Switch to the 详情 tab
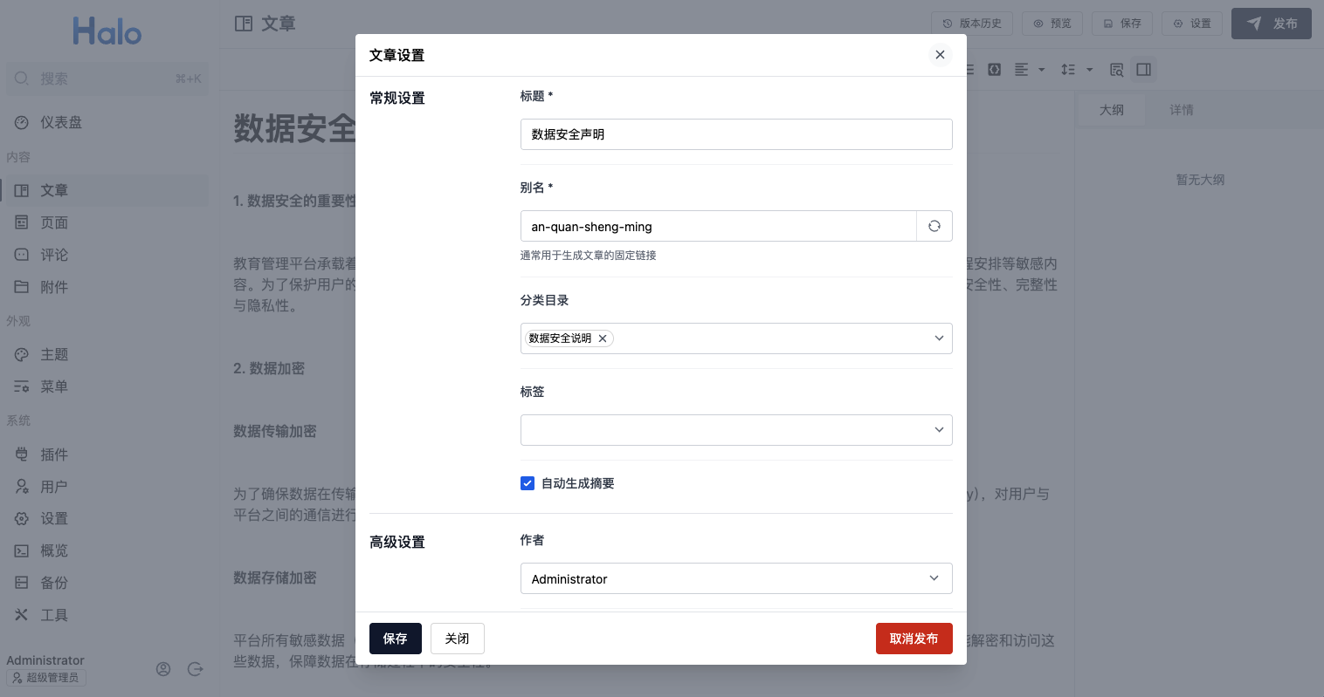This screenshot has height=697, width=1324. [1181, 110]
